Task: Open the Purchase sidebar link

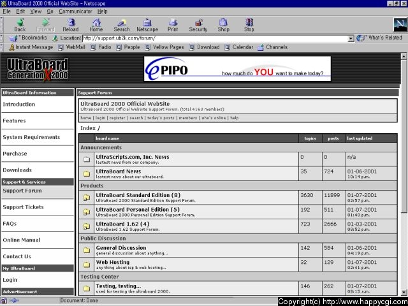Action: [15, 154]
